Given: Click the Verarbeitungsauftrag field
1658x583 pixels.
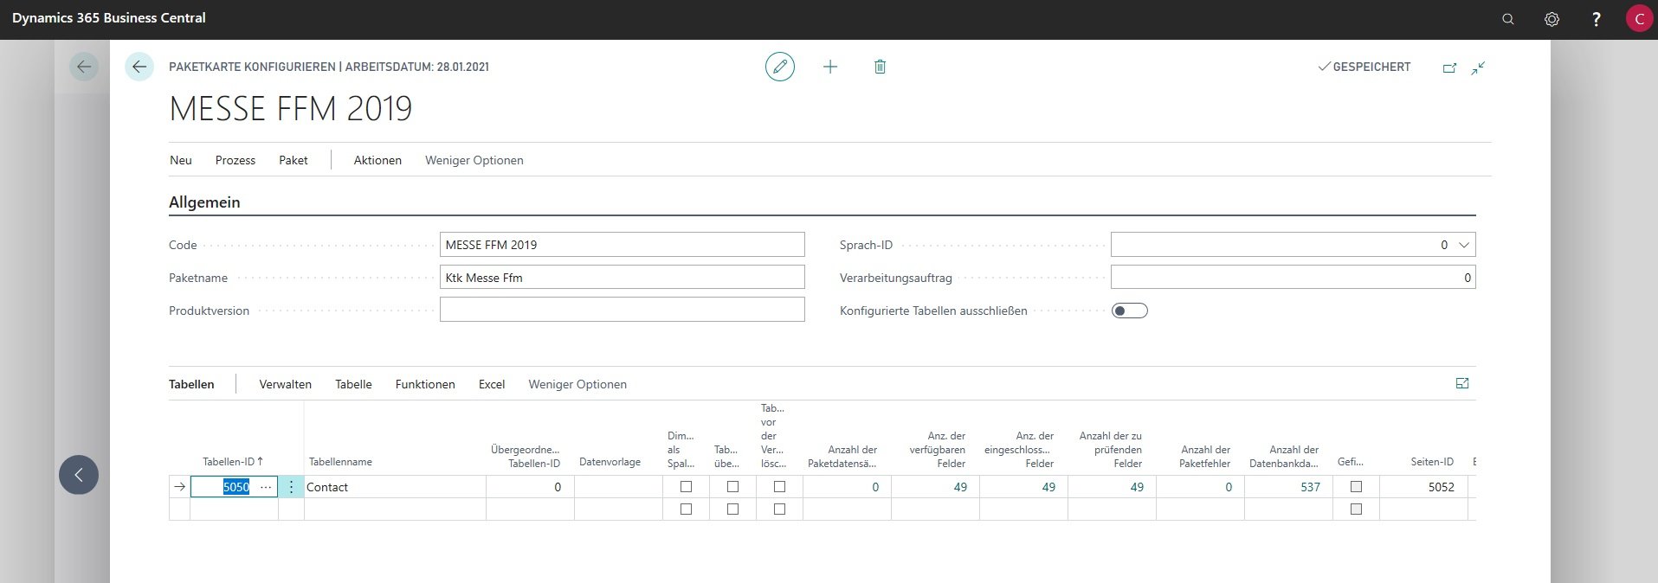Looking at the screenshot, I should click(1293, 278).
